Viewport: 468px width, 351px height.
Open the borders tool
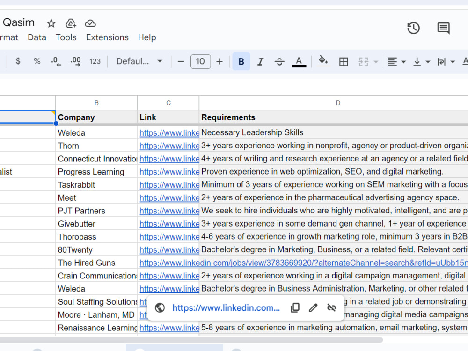pos(344,61)
